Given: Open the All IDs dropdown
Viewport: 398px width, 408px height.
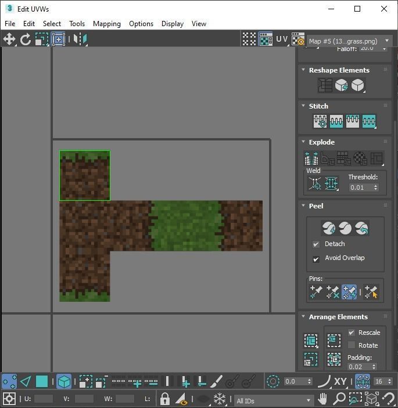Looking at the screenshot, I should click(x=273, y=400).
